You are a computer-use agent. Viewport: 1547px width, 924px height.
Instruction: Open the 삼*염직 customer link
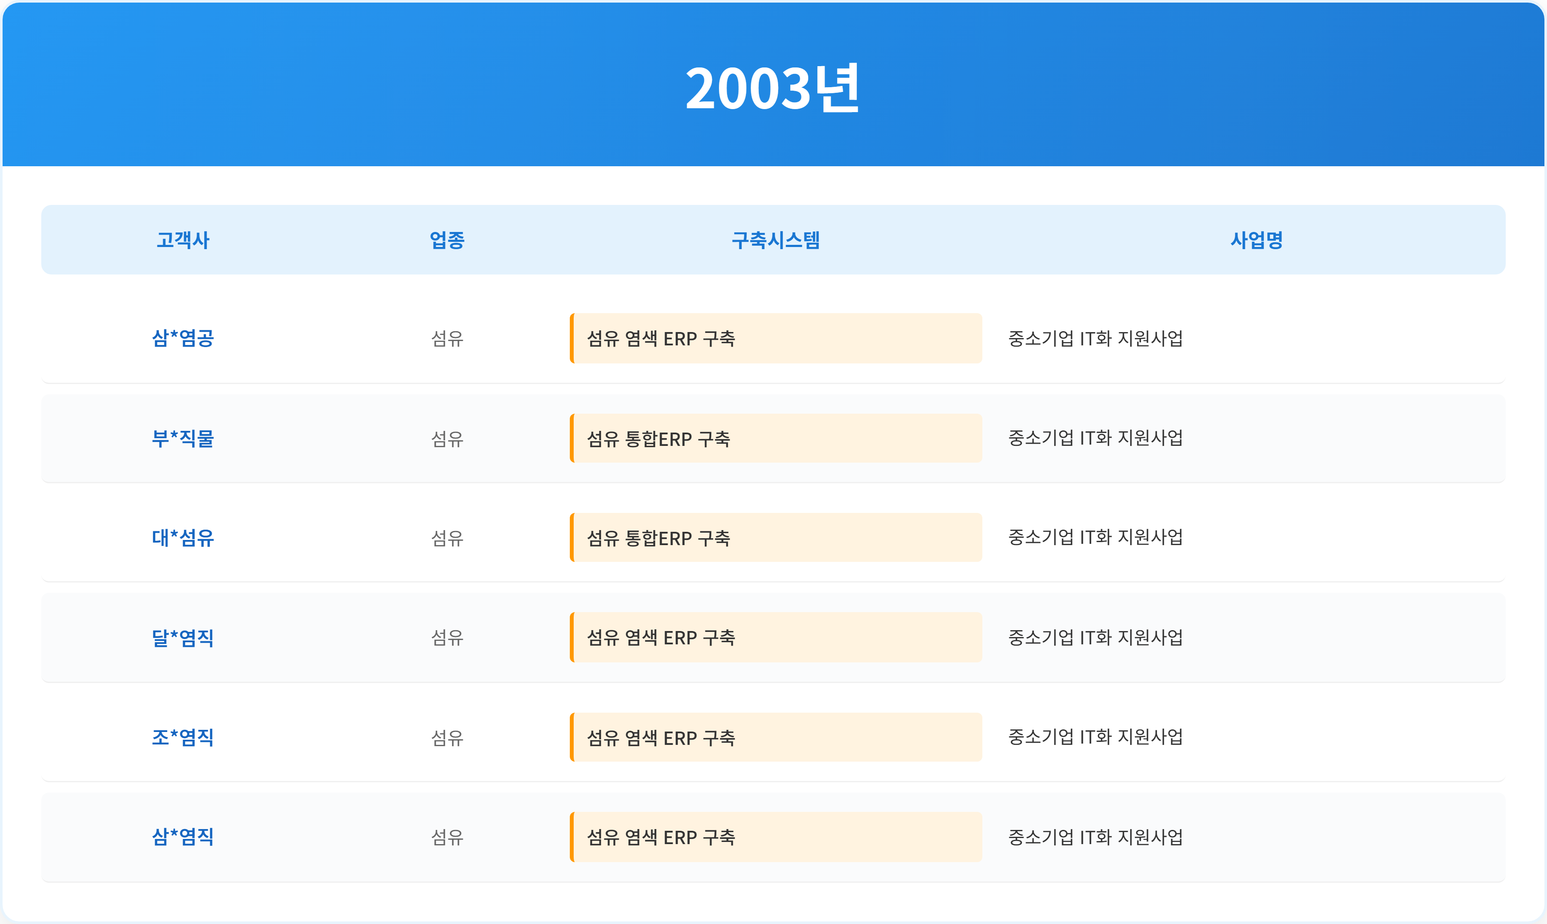coord(183,837)
